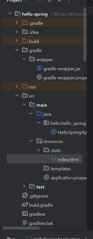
Task: Collapse the resources folder node
Action: tap(31, 141)
